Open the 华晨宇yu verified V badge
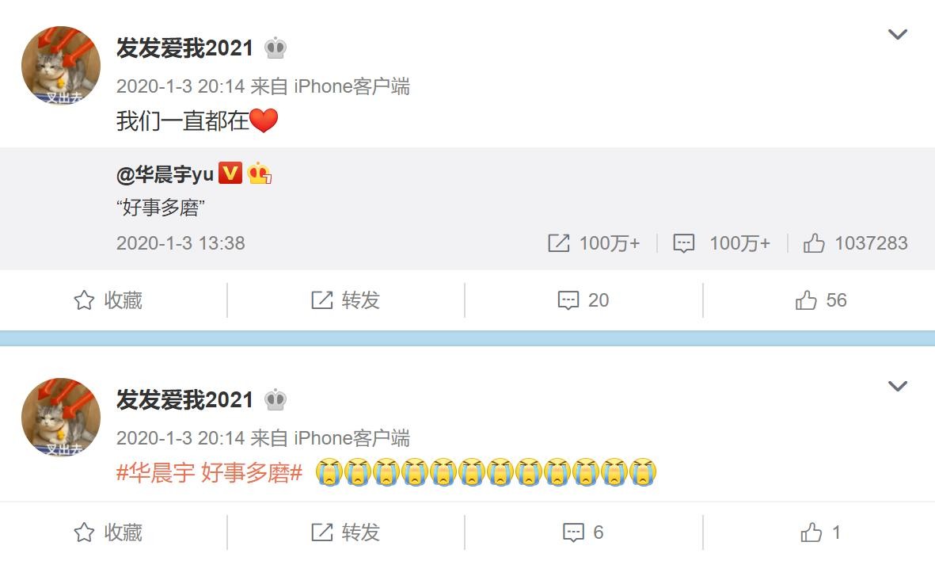Image resolution: width=935 pixels, height=561 pixels. coord(230,173)
